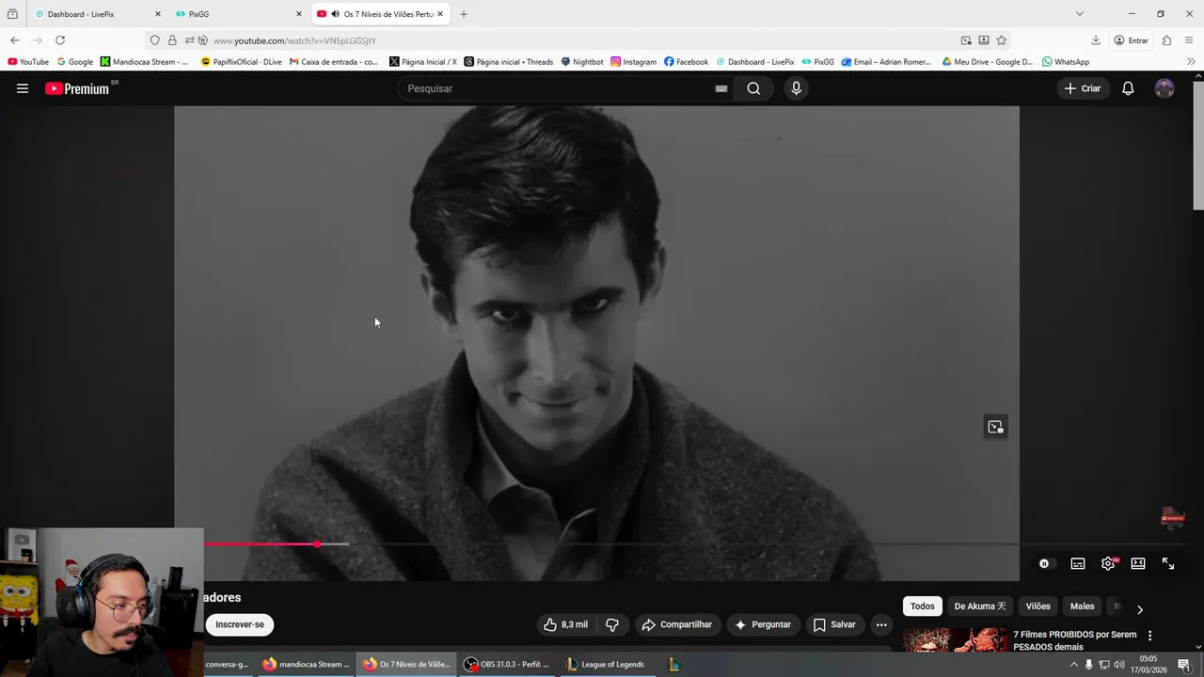This screenshot has height=677, width=1204.
Task: Switch to the PixGG browser tab
Action: pos(239,14)
